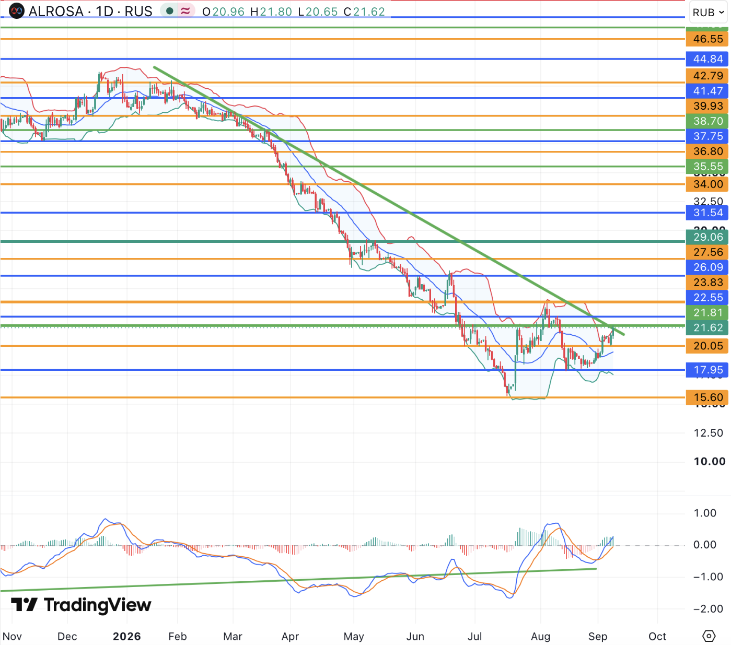Click the Dec label on time axis
The width and height of the screenshot is (731, 645).
pyautogui.click(x=67, y=636)
